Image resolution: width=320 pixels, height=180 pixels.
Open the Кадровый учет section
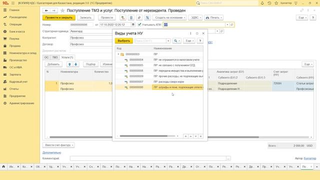[18, 81]
